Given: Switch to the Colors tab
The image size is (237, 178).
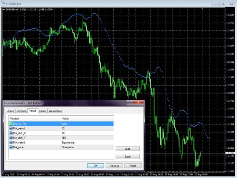Looking at the screenshot, I should [42, 111].
